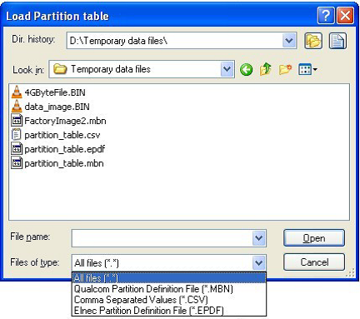Screen dimensions: 360x319
Task: Click the icon of FactoryImage2.mbn
Action: point(17,121)
